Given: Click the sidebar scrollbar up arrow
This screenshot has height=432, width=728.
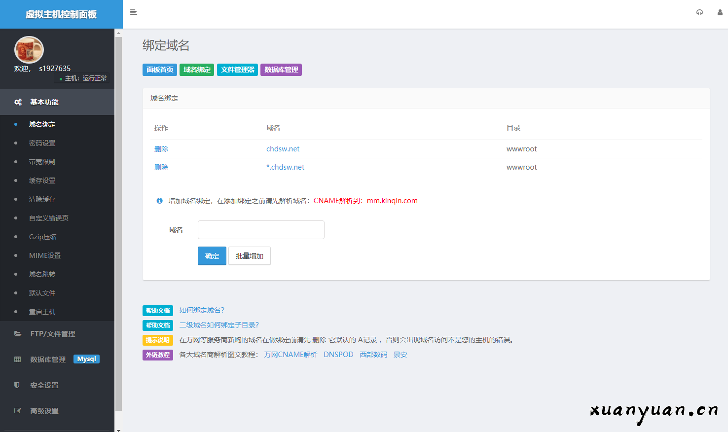Looking at the screenshot, I should coord(118,33).
